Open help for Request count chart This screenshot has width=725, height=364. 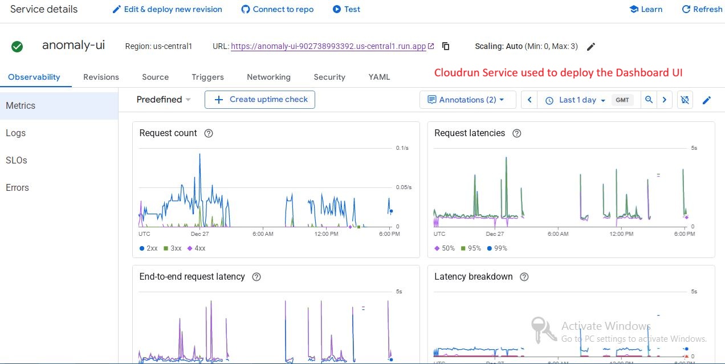point(209,133)
